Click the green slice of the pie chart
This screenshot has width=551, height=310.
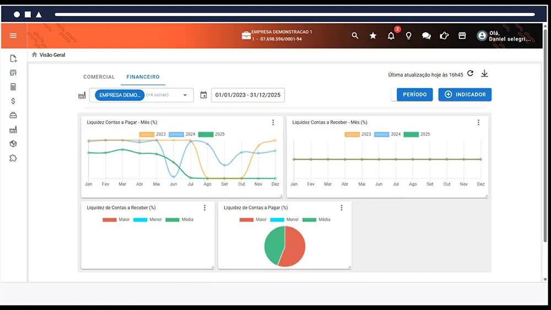[x=273, y=244]
